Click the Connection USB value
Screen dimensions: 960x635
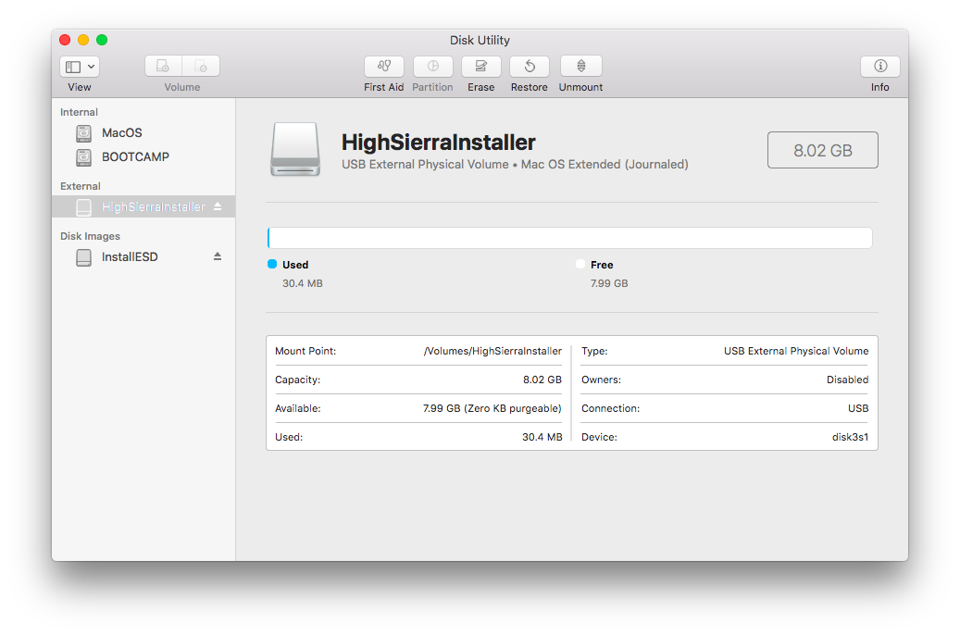(858, 408)
